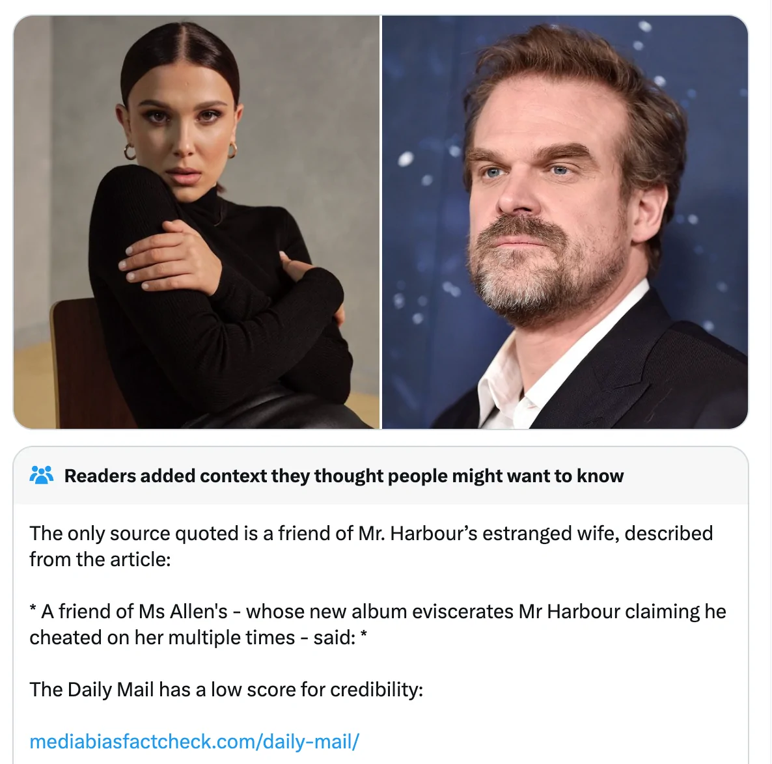
Task: Click the 'estranged wife, described' phrase
Action: pyautogui.click(x=598, y=533)
